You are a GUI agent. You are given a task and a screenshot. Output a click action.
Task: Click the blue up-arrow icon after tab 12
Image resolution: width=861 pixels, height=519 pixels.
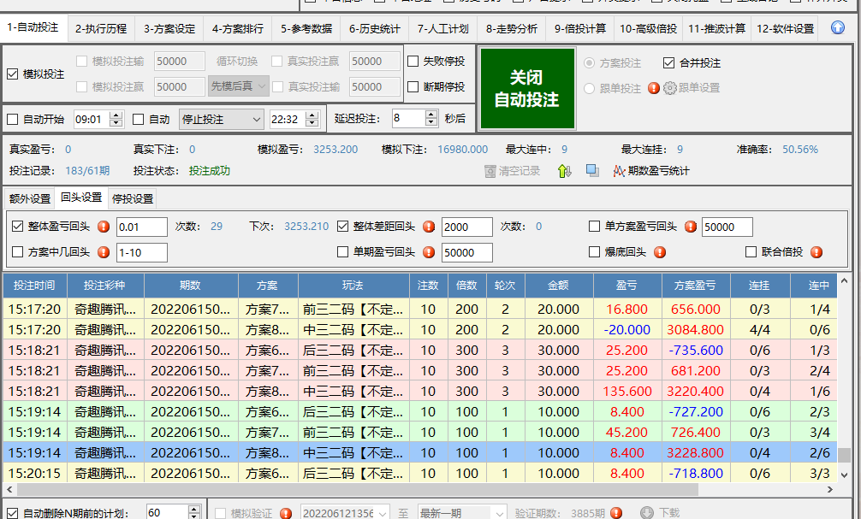837,27
